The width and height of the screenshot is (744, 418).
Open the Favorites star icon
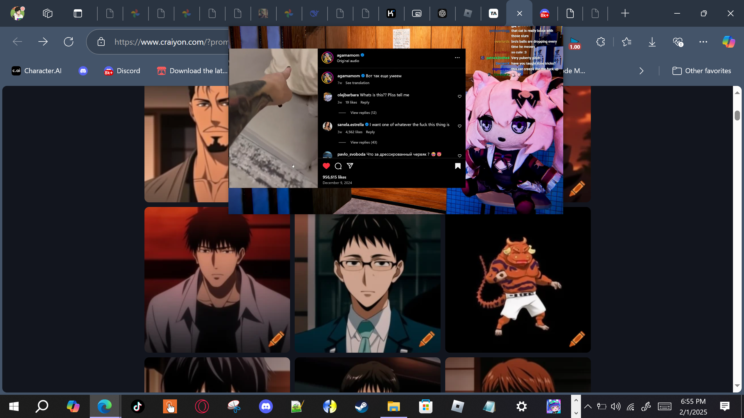click(x=626, y=42)
